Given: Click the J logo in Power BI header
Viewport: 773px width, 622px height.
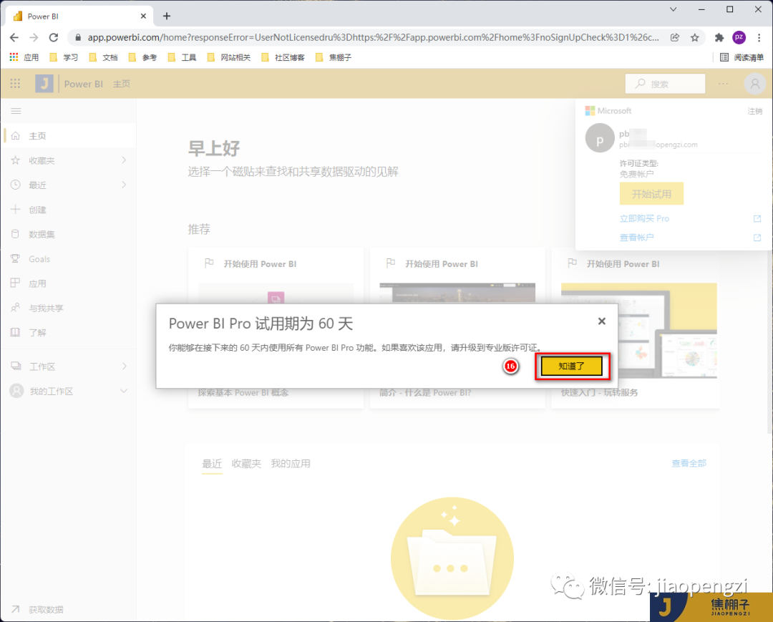Looking at the screenshot, I should point(44,84).
